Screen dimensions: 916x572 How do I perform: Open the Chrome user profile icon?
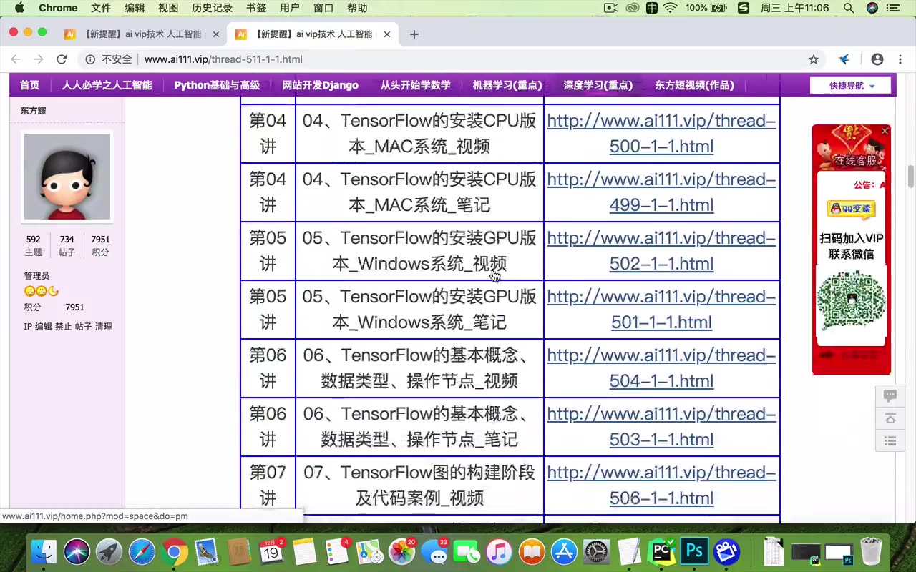877,60
